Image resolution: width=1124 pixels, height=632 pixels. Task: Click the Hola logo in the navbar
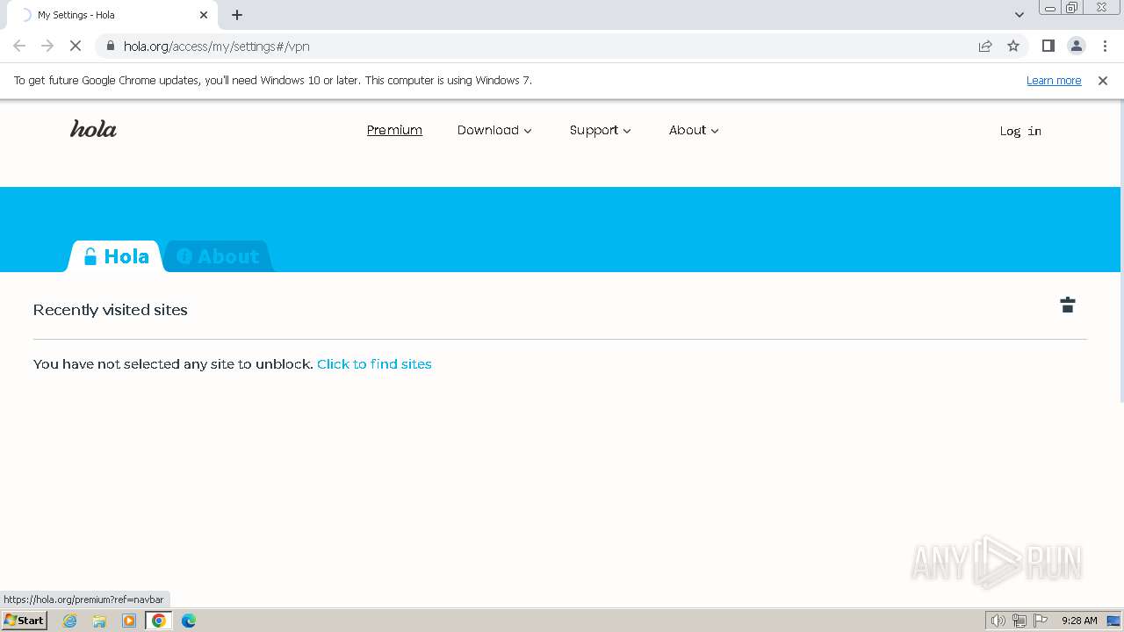coord(93,129)
